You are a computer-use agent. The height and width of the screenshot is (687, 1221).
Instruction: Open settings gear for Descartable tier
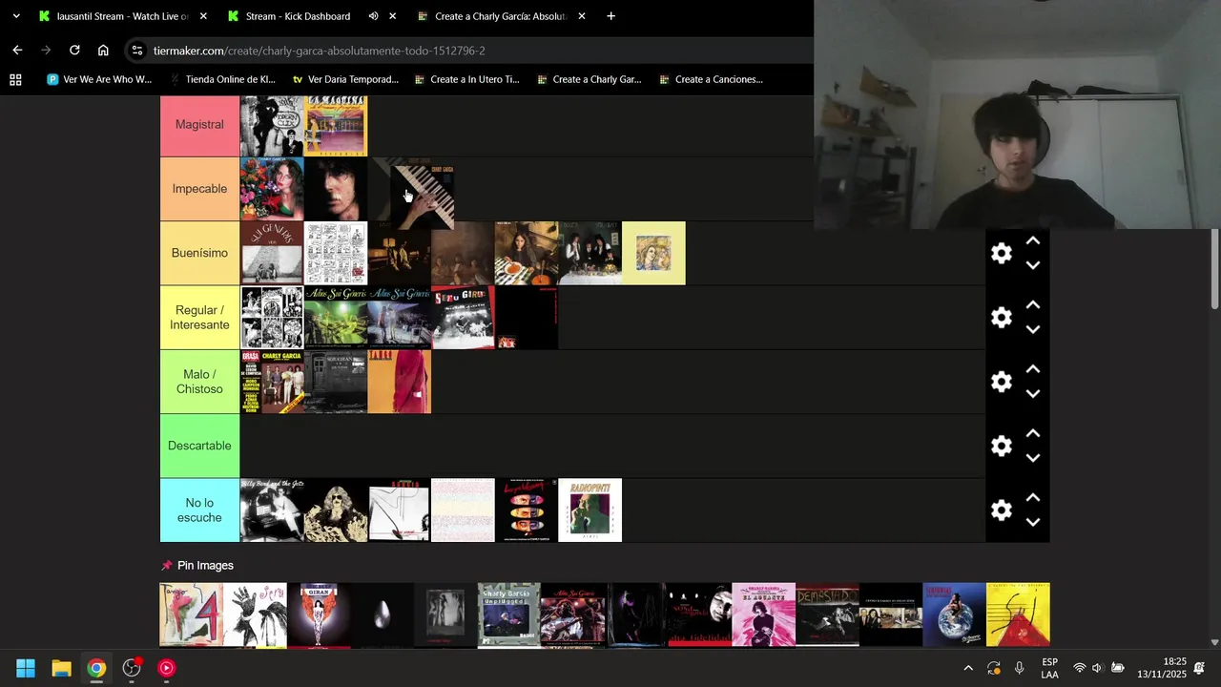point(1001,446)
